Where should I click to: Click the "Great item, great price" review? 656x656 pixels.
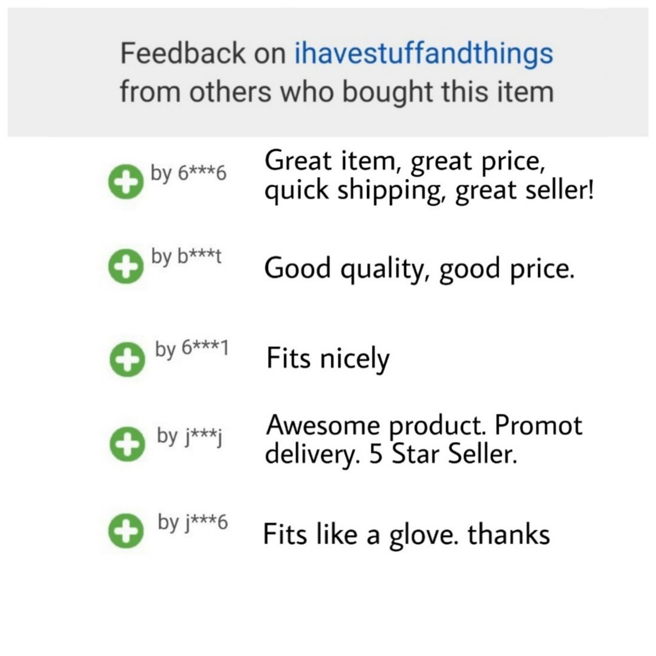point(405,161)
